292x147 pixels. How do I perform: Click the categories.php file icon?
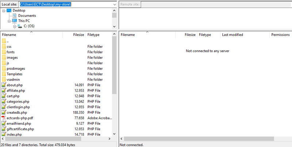pyautogui.click(x=4, y=101)
